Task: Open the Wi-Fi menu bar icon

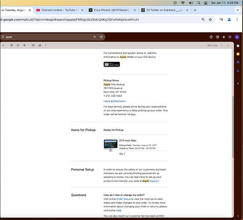Action: [x=183, y=3]
